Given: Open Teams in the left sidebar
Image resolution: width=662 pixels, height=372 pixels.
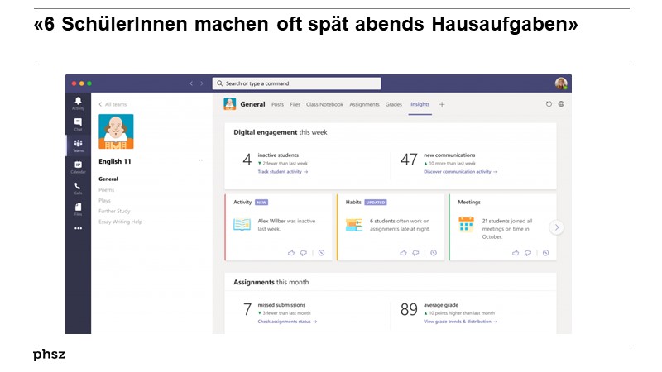Looking at the screenshot, I should tap(78, 145).
